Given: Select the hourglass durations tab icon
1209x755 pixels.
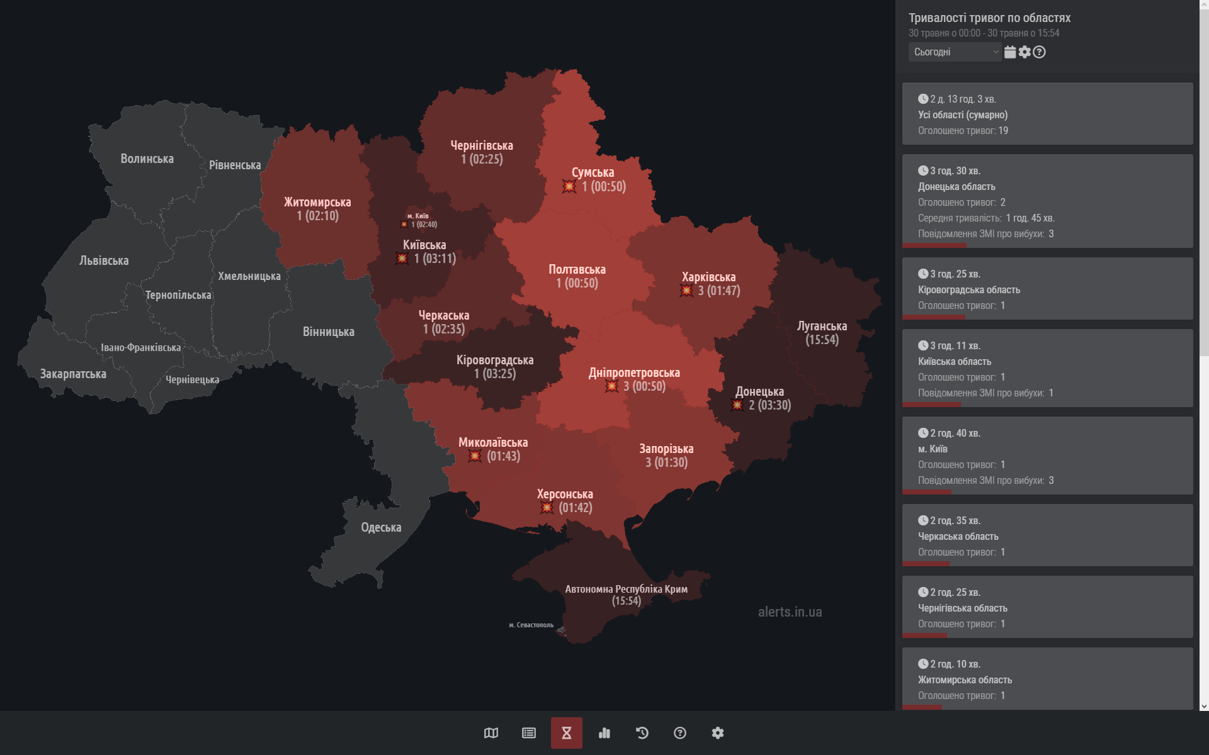Looking at the screenshot, I should coord(567,733).
